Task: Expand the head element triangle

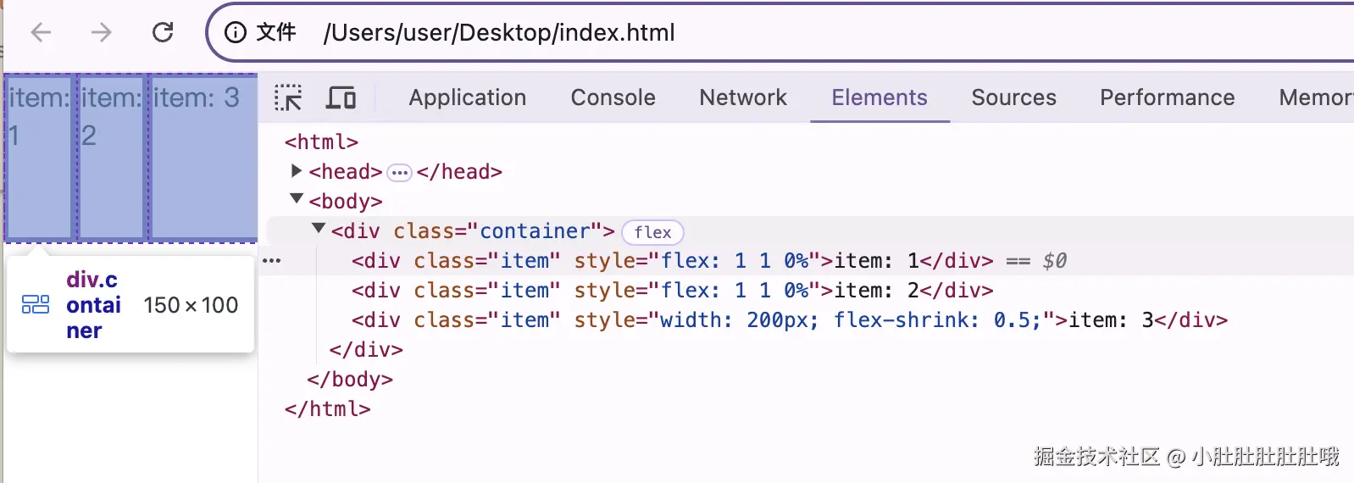Action: (296, 171)
